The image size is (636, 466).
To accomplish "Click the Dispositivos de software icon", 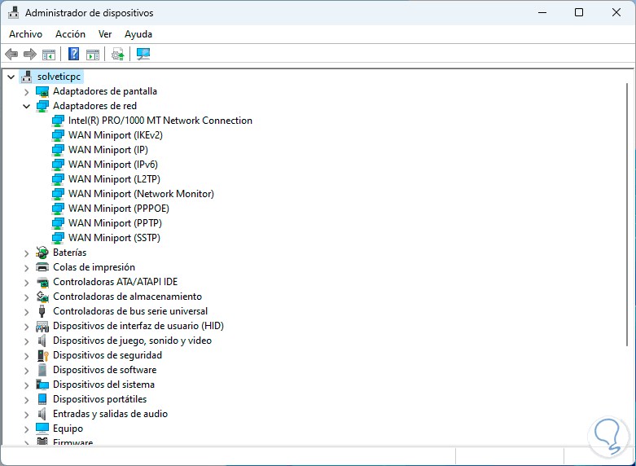I will click(42, 370).
